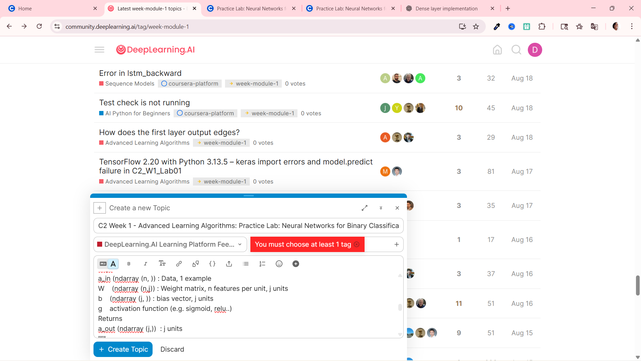641x361 pixels.
Task: Insert a numbered list
Action: [x=262, y=264]
